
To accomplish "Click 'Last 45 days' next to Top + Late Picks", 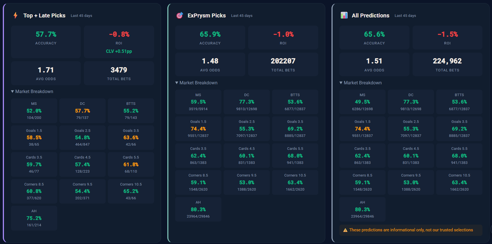I will click(81, 16).
